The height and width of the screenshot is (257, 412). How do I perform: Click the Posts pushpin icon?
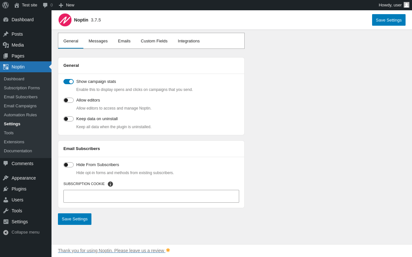pos(6,34)
